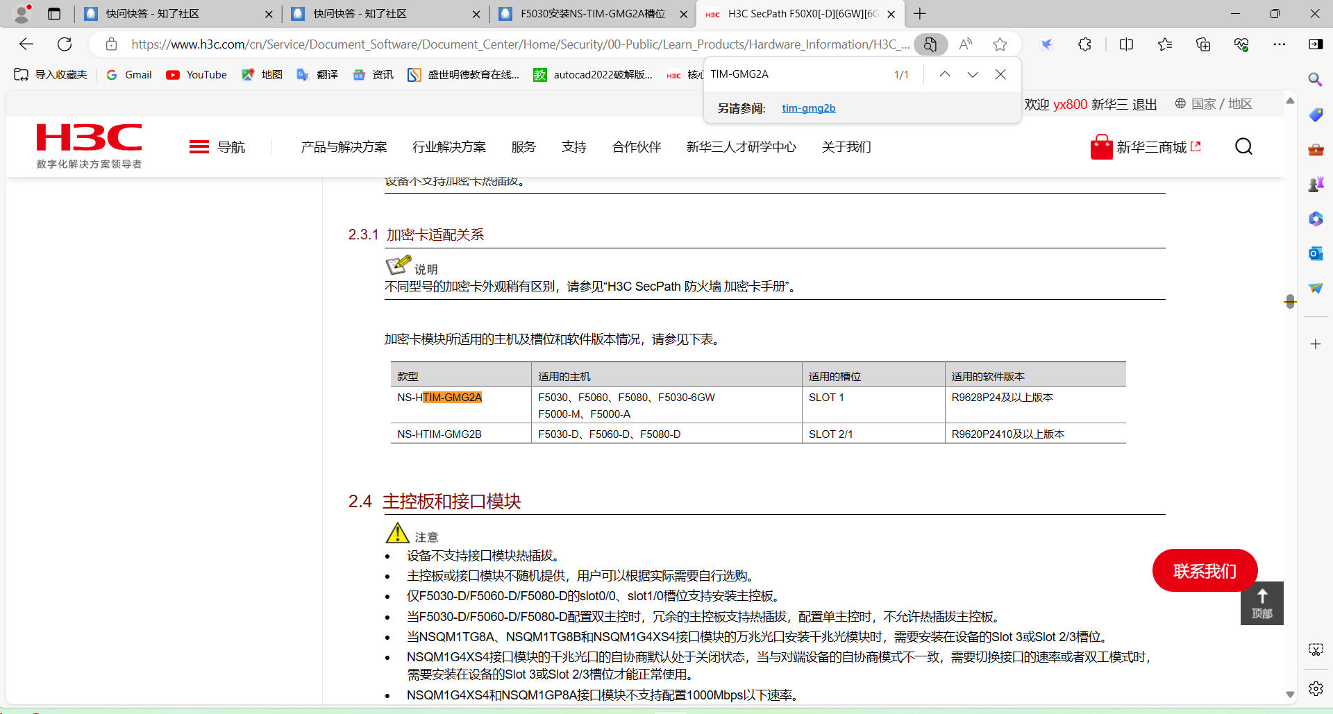Viewport: 1333px width, 714px height.
Task: Click the tim-gmg2b suggestion link
Action: coord(808,108)
